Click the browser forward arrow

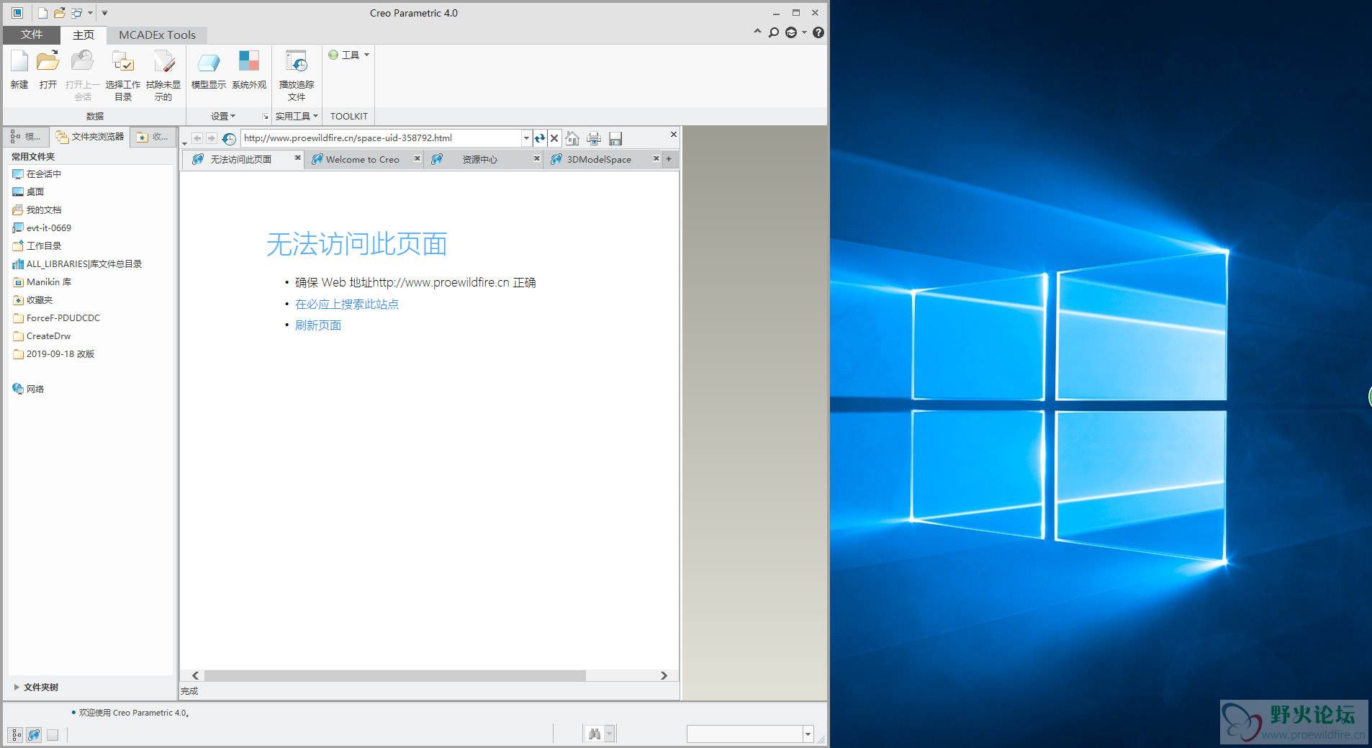tap(211, 138)
